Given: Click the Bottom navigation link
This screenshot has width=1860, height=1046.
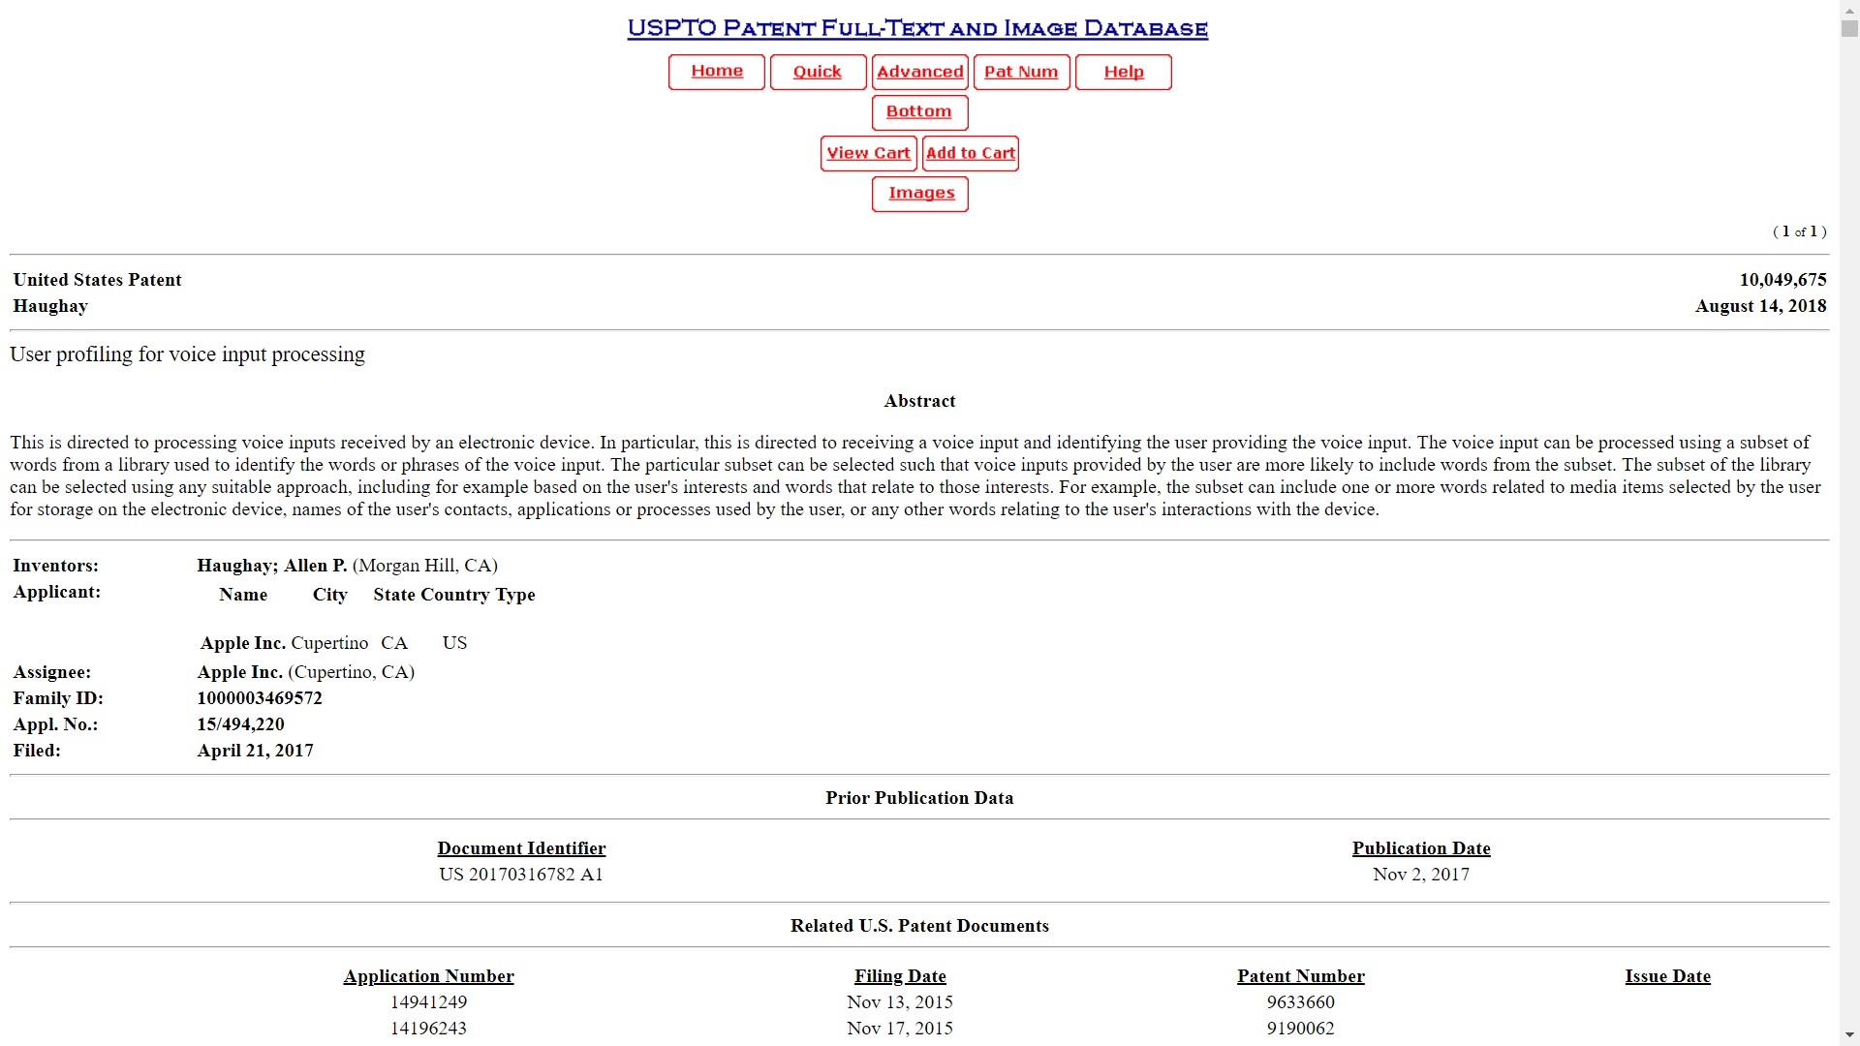Looking at the screenshot, I should tap(918, 111).
